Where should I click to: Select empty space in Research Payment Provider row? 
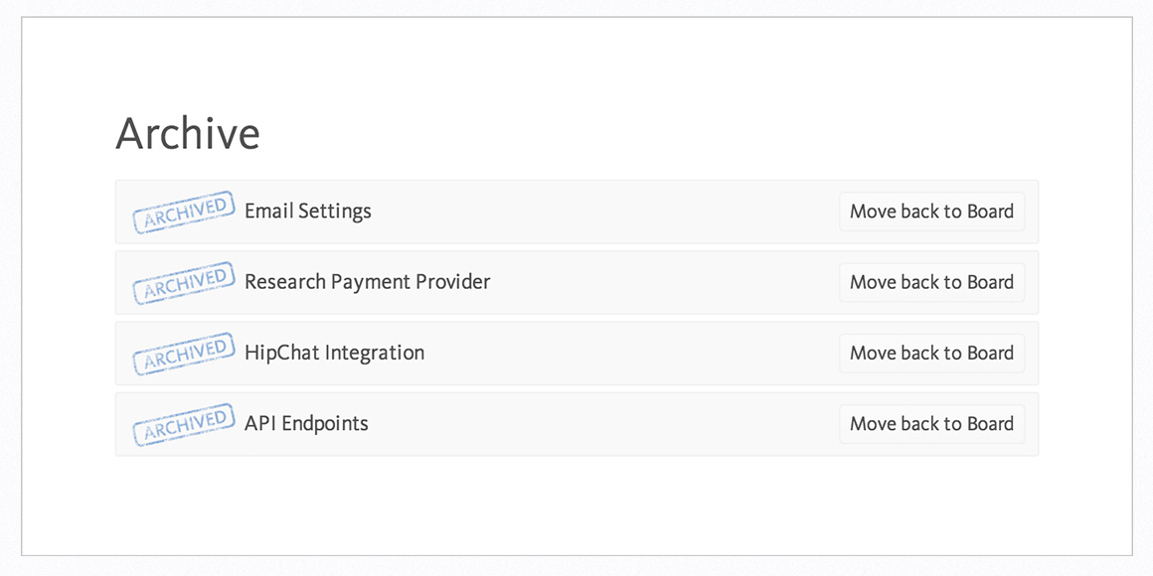(662, 282)
